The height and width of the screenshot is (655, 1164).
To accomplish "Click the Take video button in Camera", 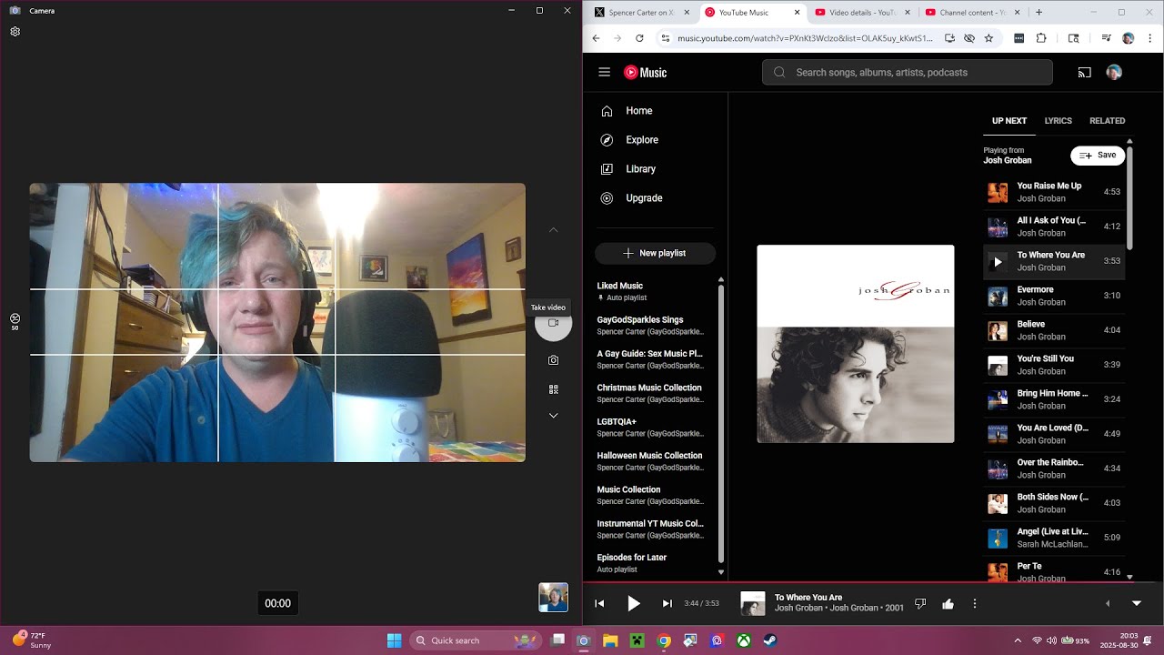I will click(553, 323).
